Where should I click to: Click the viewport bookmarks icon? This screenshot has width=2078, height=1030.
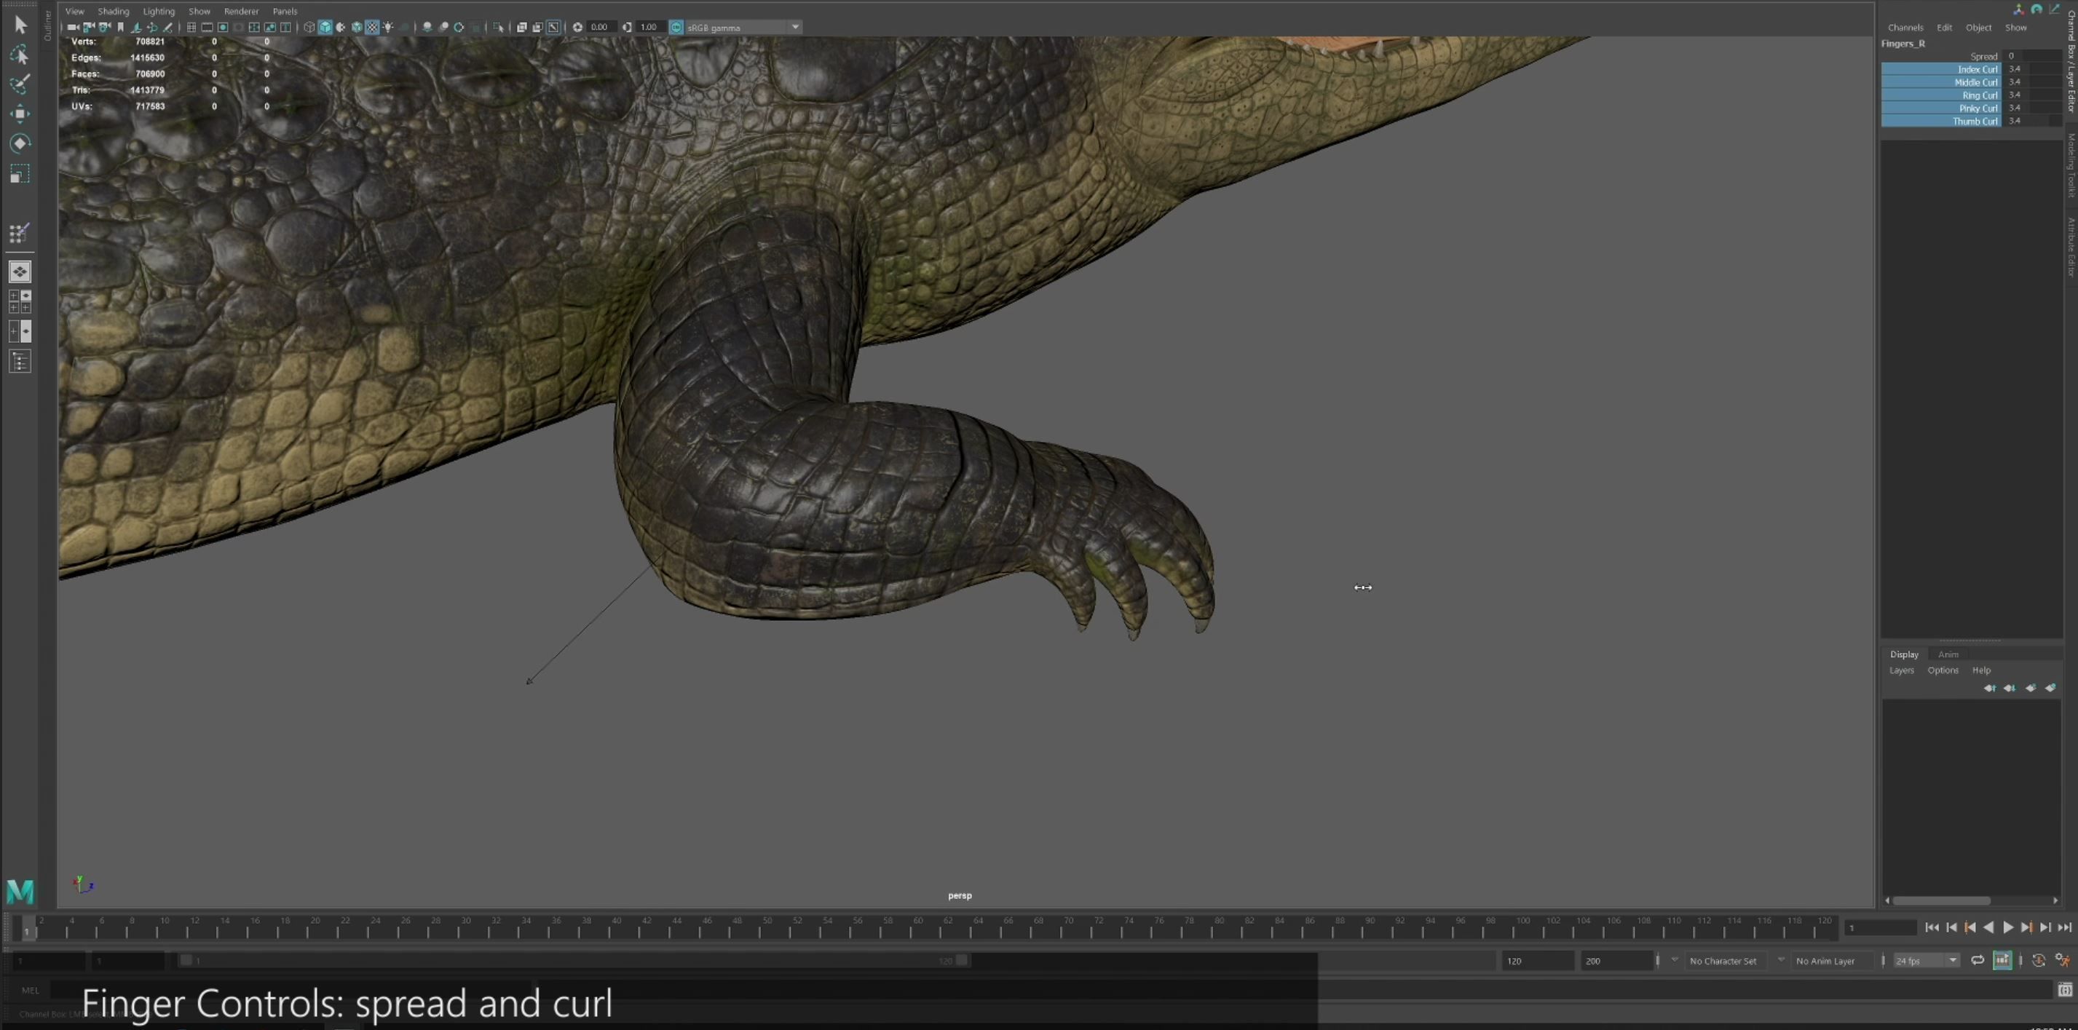point(121,28)
